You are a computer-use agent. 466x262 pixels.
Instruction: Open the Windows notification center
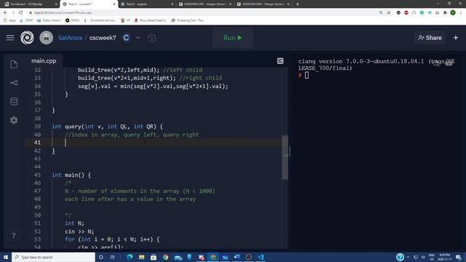(x=459, y=257)
